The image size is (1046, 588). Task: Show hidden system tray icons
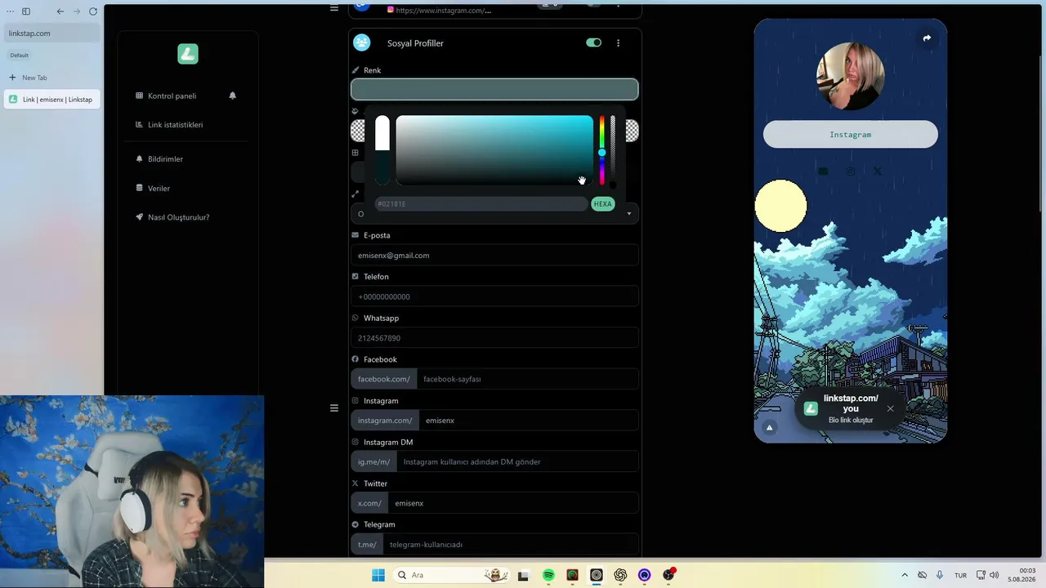pos(905,575)
